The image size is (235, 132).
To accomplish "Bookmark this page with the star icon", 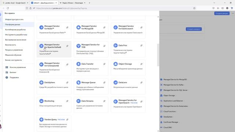I will [194, 8].
